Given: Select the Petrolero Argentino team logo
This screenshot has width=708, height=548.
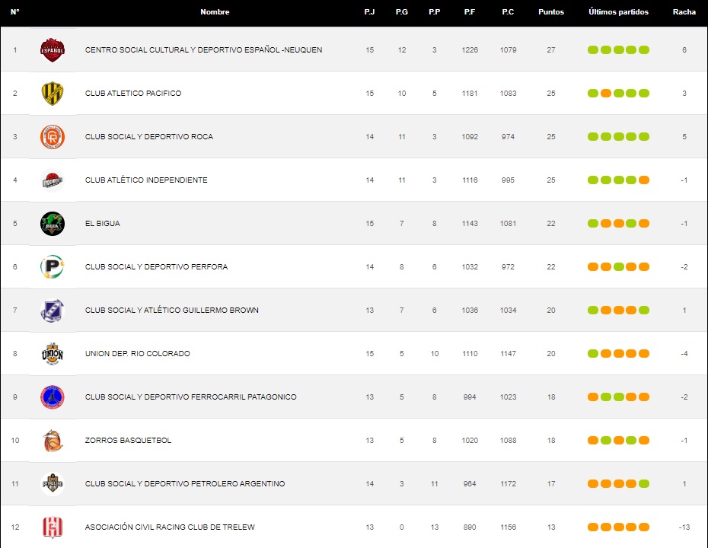Looking at the screenshot, I should tap(52, 484).
